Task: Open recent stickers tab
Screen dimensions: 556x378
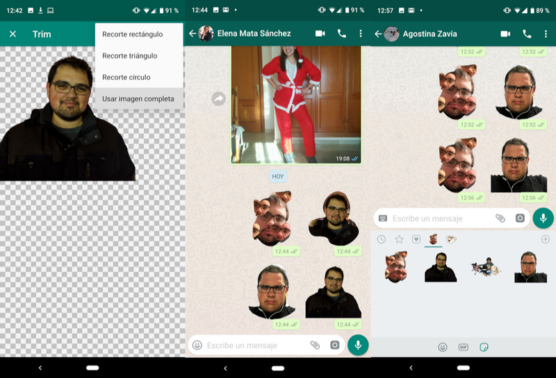Action: tap(381, 239)
